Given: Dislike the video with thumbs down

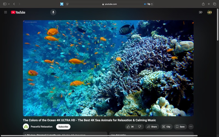Looking at the screenshot, I should click(140, 127).
